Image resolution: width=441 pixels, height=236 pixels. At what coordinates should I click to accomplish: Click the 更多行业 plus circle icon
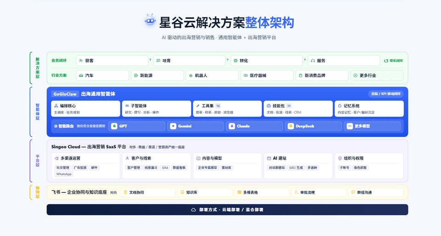[x=356, y=75]
